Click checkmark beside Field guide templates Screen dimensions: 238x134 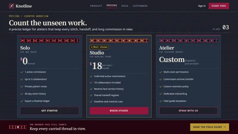click(x=161, y=101)
